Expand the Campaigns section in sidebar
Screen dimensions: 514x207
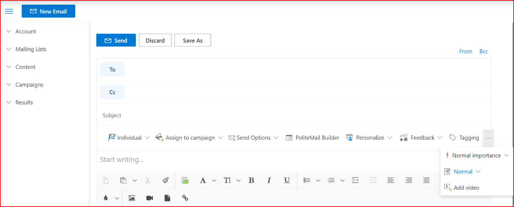pyautogui.click(x=29, y=85)
